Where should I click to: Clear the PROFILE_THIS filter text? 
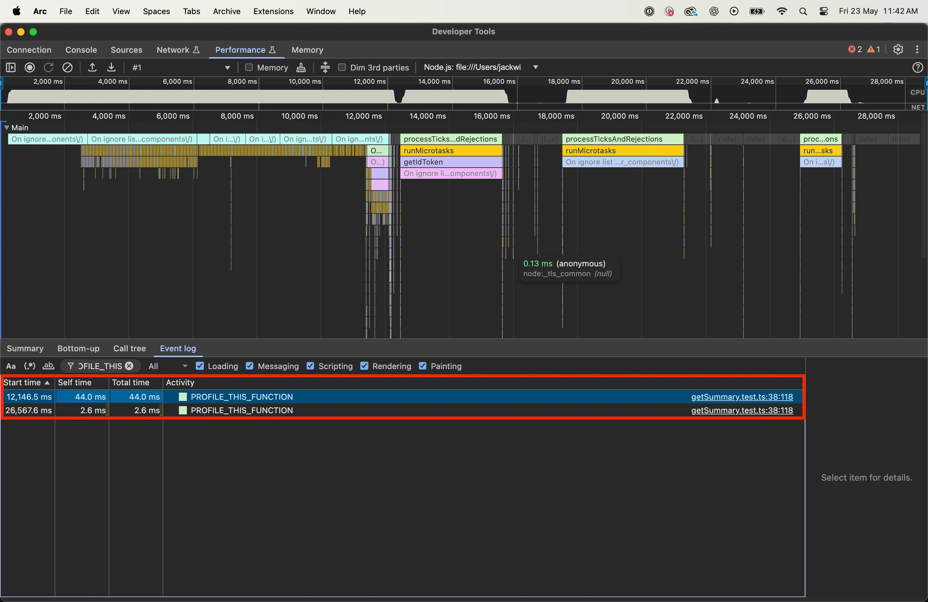click(129, 366)
